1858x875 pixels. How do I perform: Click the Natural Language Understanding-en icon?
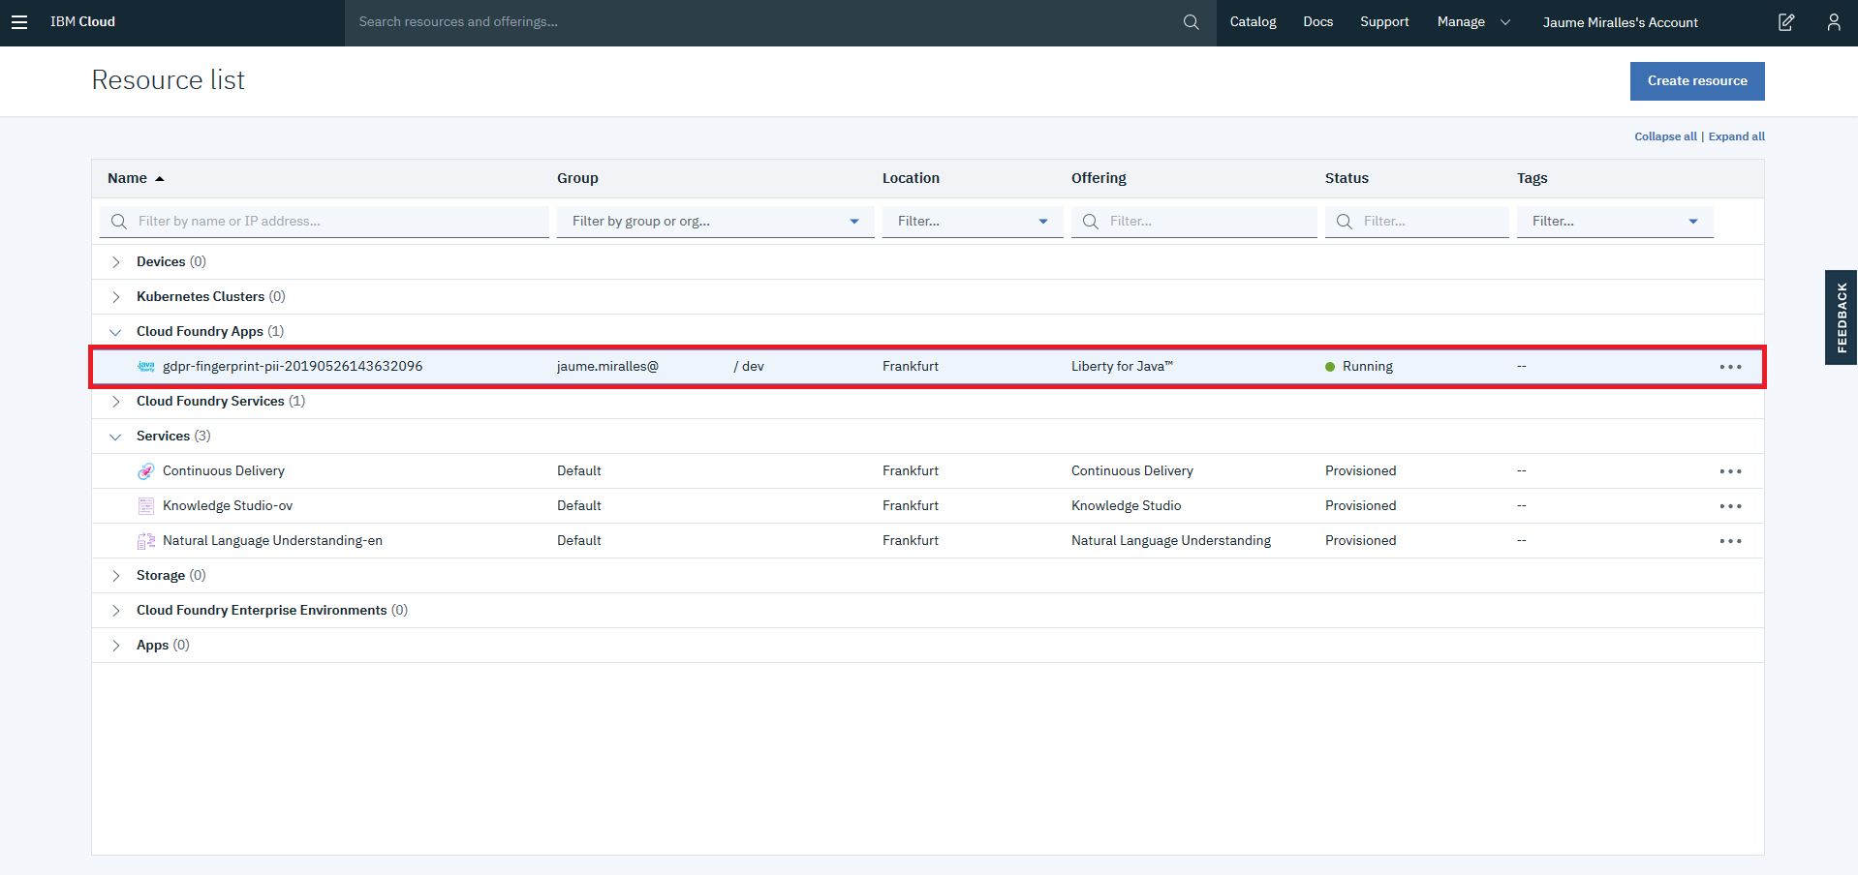pos(146,540)
